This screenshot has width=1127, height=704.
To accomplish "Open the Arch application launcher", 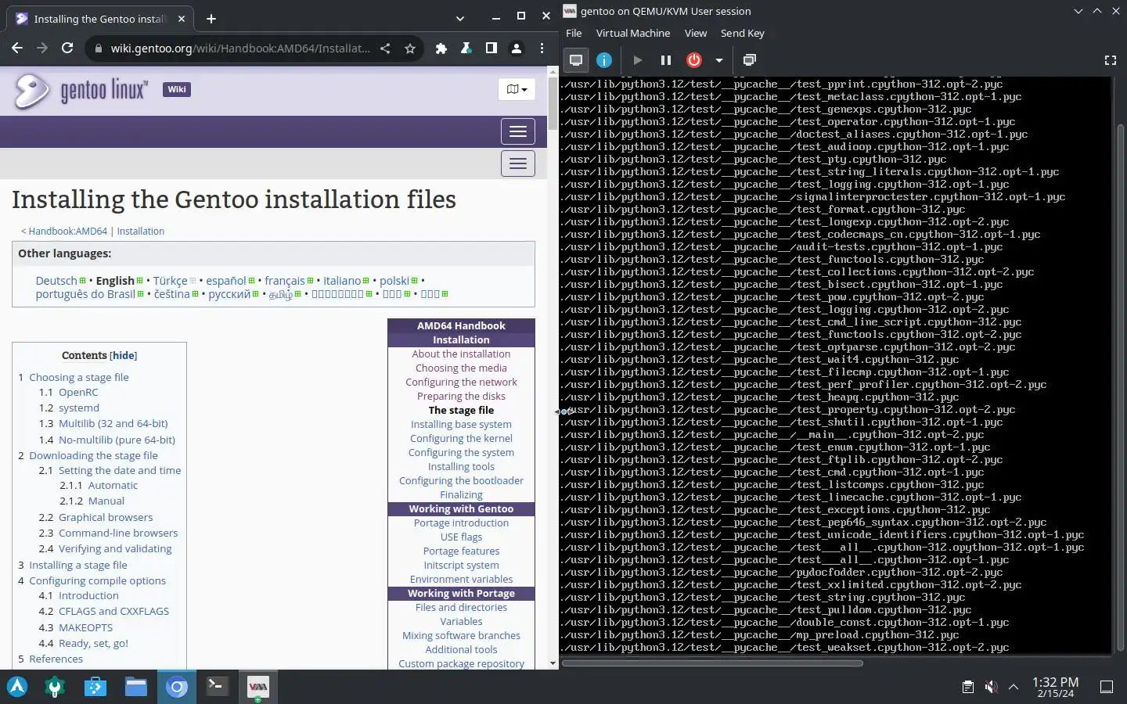I will pos(17,687).
